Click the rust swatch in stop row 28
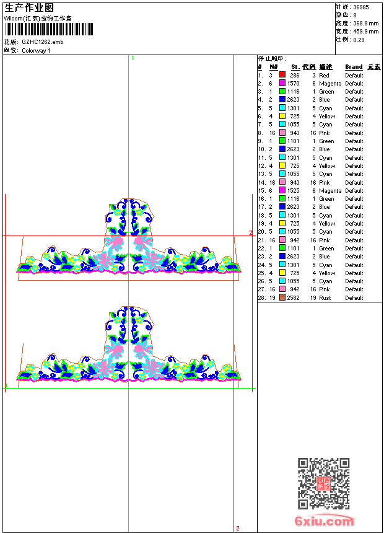 (x=282, y=297)
